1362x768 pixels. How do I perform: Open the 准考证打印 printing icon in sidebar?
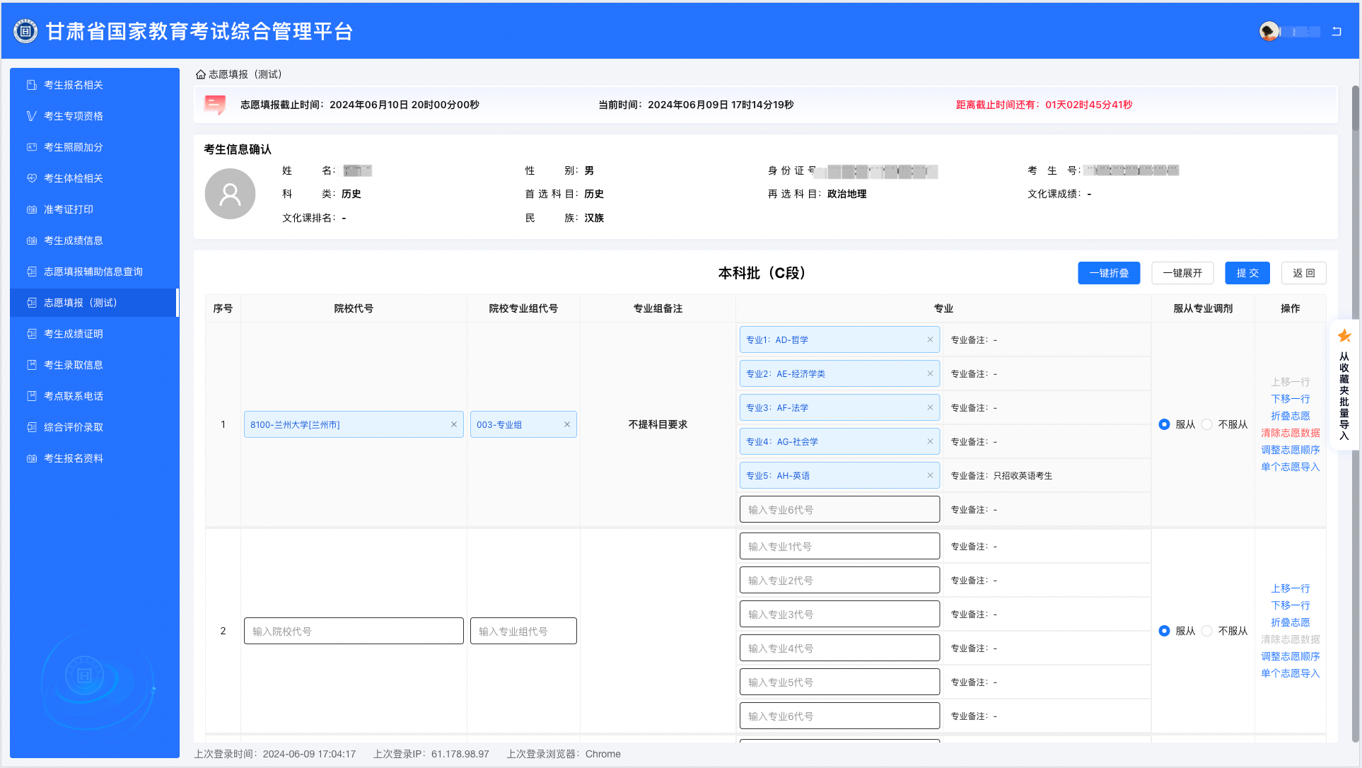[x=31, y=209]
